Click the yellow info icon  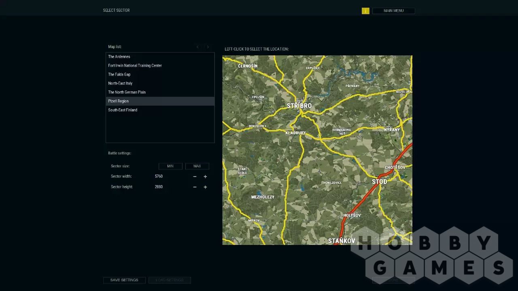(x=365, y=11)
